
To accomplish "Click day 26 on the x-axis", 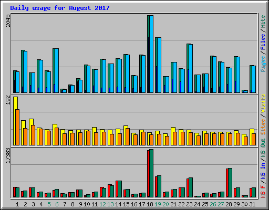I will [213, 204].
